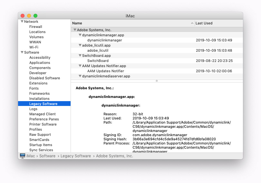Minimize the iMac window
The height and width of the screenshot is (183, 261).
pyautogui.click(x=29, y=16)
